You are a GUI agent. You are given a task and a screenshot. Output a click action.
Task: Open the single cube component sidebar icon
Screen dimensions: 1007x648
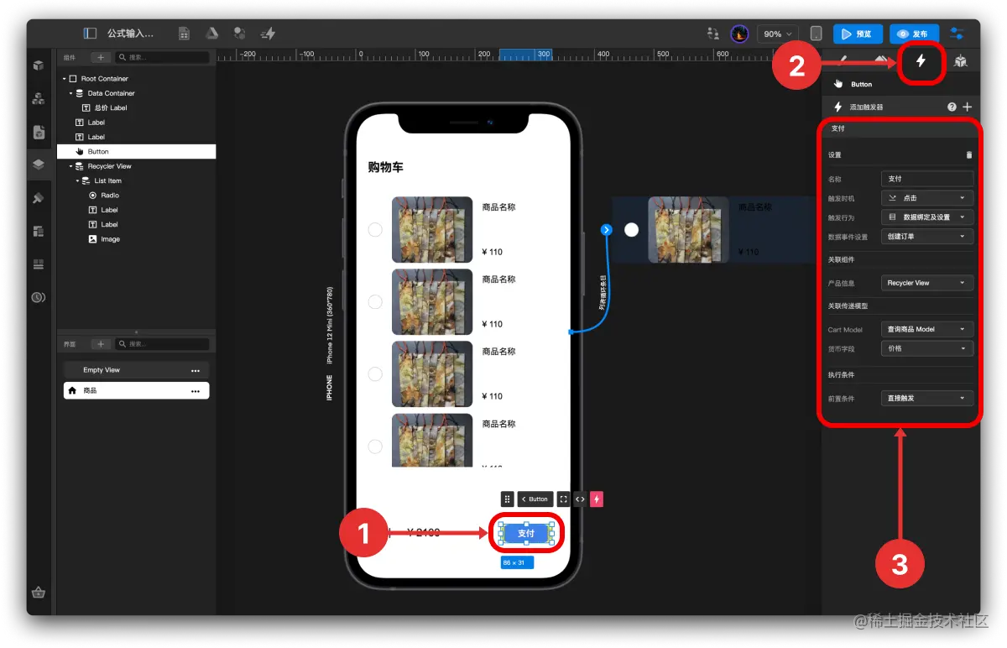pyautogui.click(x=38, y=65)
